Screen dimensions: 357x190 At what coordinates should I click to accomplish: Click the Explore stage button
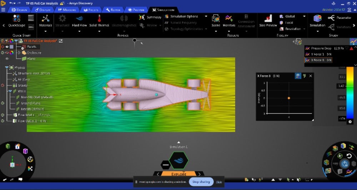pos(178,174)
